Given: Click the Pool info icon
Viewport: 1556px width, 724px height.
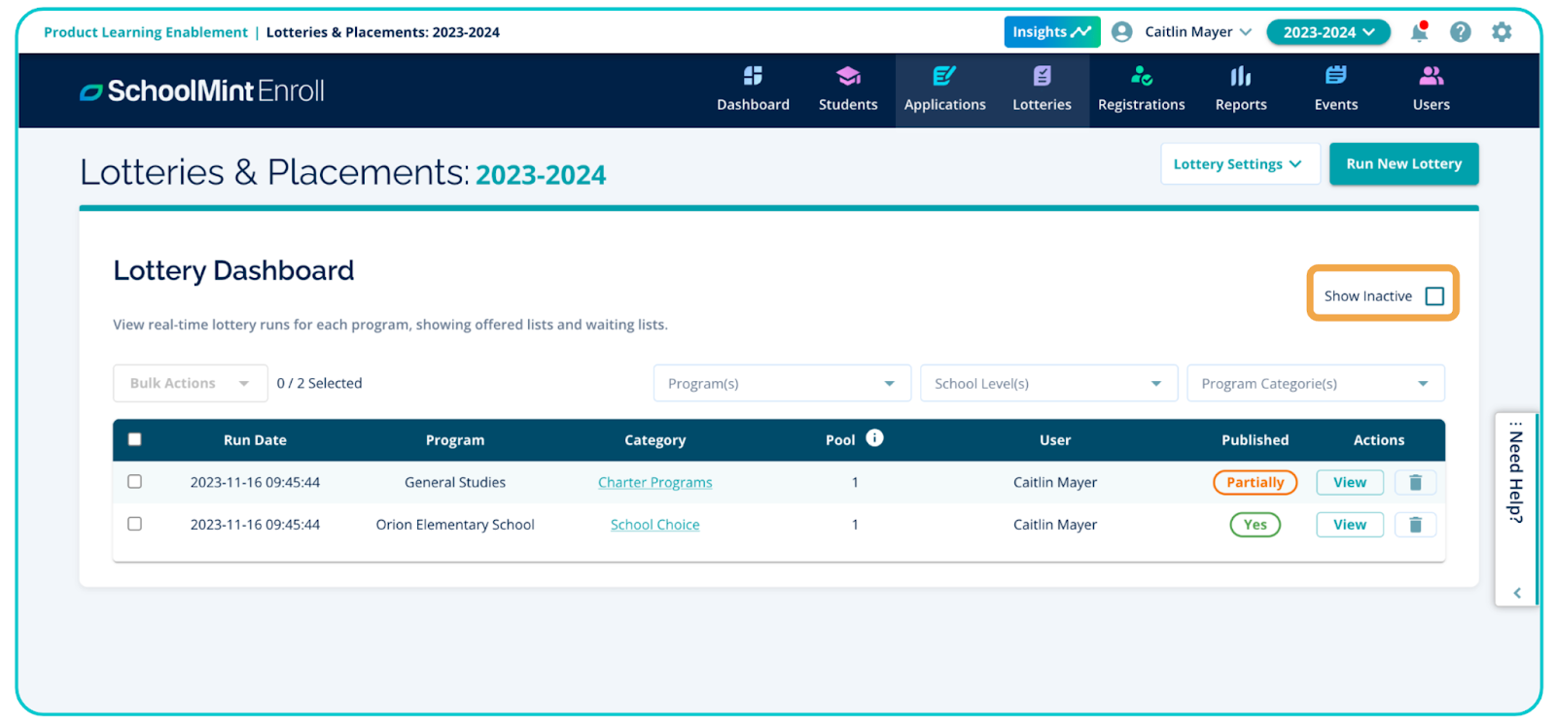Looking at the screenshot, I should [874, 438].
